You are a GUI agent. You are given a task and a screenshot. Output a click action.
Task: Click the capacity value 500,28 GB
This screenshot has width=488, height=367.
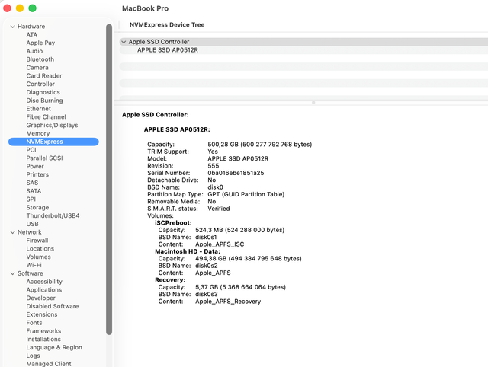223,145
